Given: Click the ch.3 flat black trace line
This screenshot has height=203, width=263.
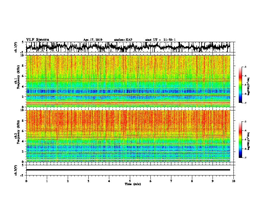Looking at the screenshot, I should coord(128,170).
